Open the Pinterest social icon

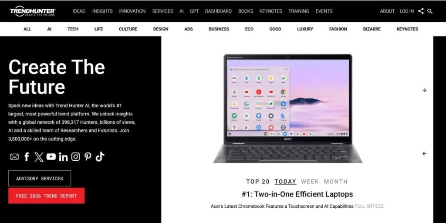88,157
